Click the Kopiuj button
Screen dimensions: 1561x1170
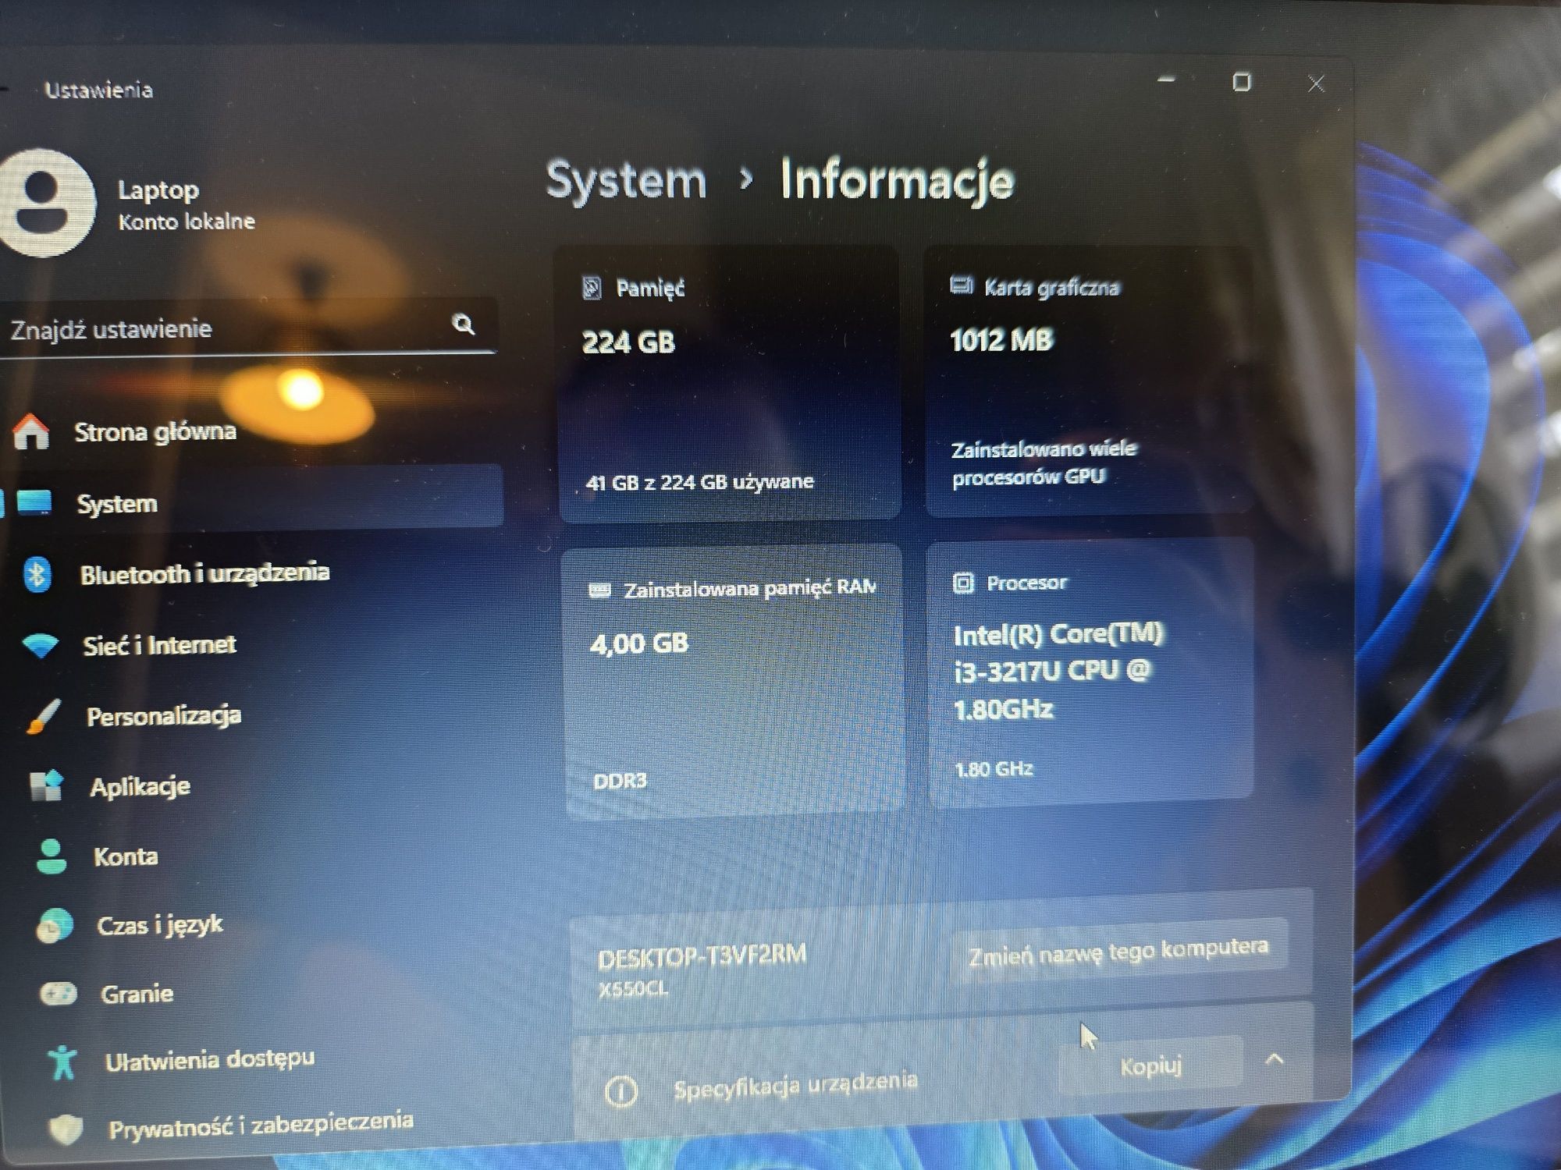coord(1150,1065)
